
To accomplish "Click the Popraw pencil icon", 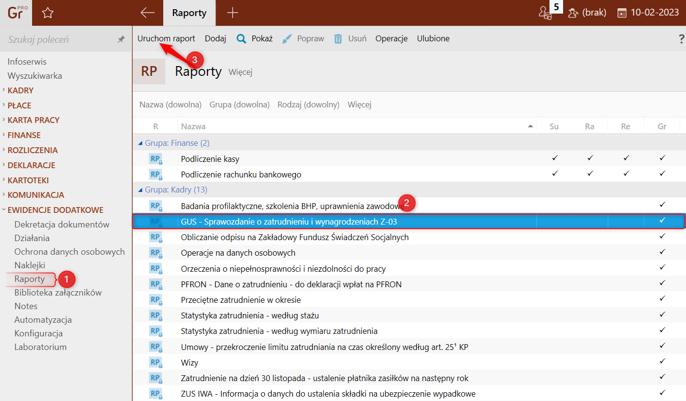I will point(287,39).
